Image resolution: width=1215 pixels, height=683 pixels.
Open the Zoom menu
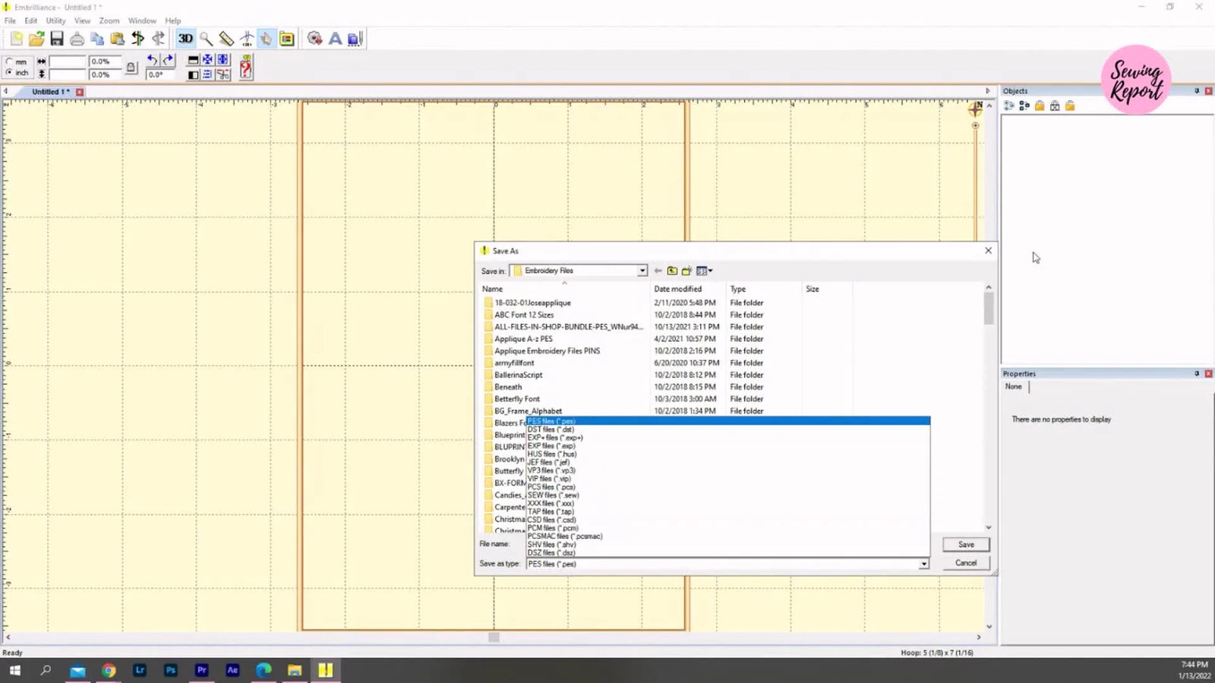[x=109, y=20]
